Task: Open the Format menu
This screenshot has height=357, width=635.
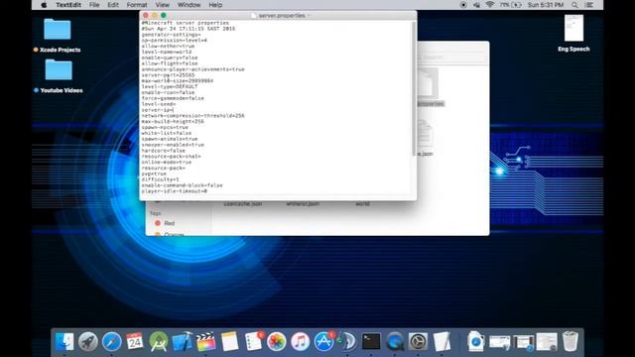Action: click(x=137, y=5)
